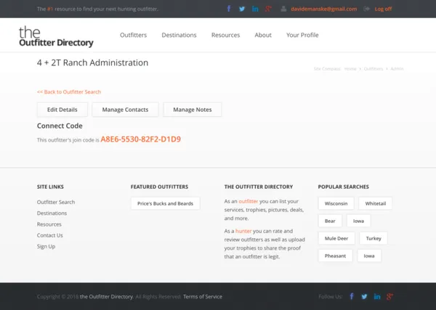The image size is (436, 310).
Task: Open the Outfitters menu
Action: click(133, 35)
